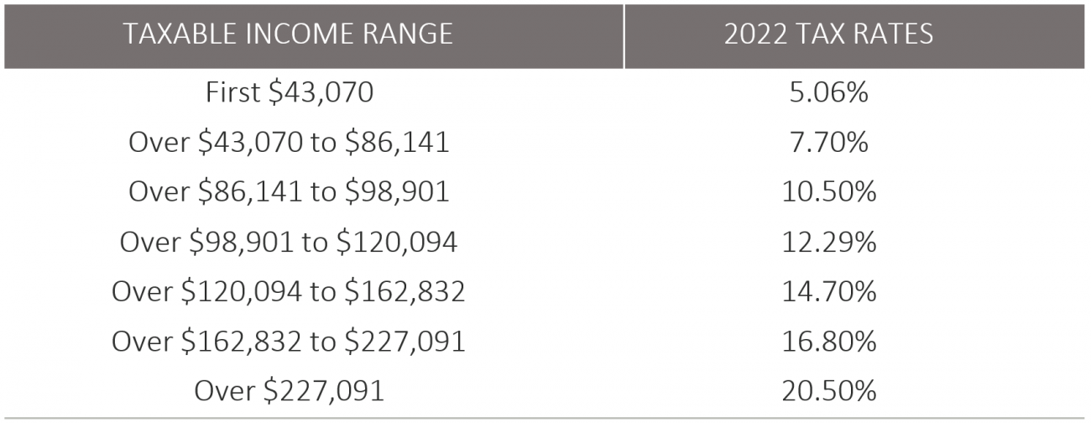The image size is (1091, 423).
Task: Click 'Over $98,901 to $120,094' range
Action: coord(289,243)
